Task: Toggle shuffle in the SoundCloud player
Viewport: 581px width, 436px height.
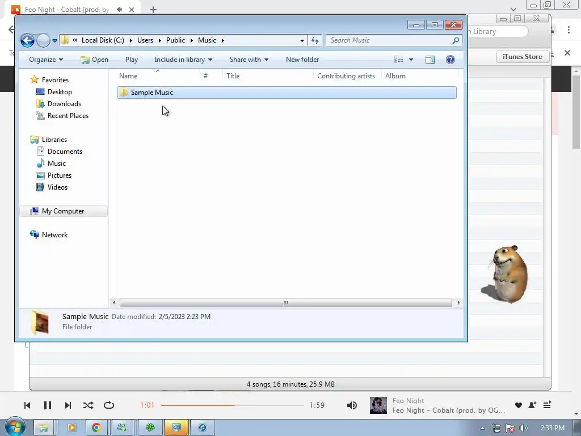Action: pos(88,405)
